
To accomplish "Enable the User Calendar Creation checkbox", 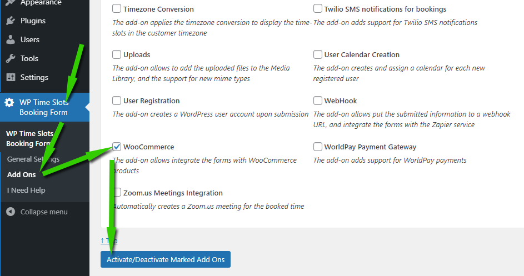I will coord(318,55).
